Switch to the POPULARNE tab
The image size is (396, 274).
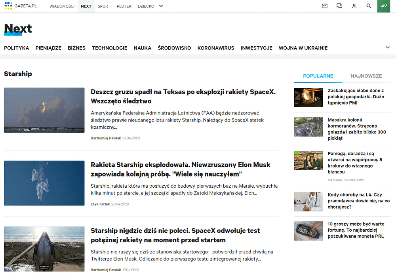pos(318,76)
